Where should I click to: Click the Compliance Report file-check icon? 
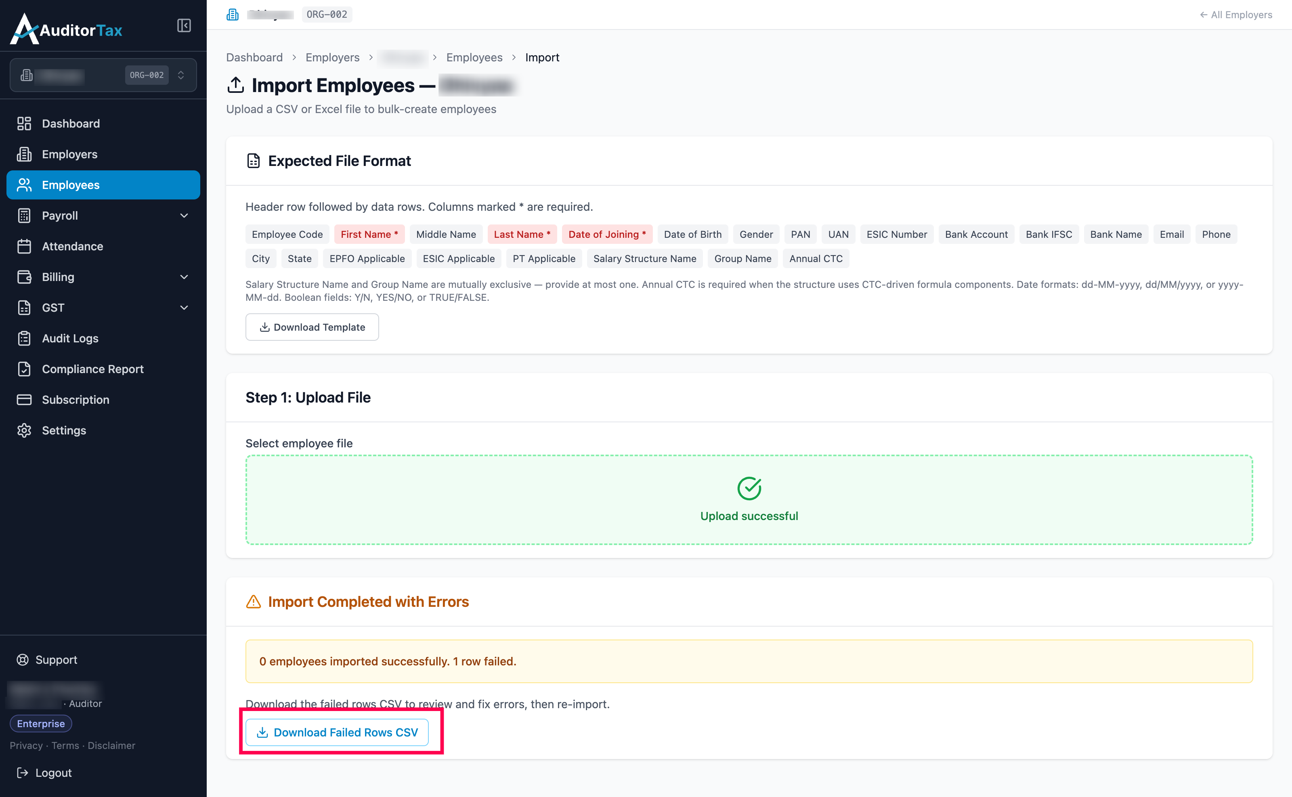(24, 369)
